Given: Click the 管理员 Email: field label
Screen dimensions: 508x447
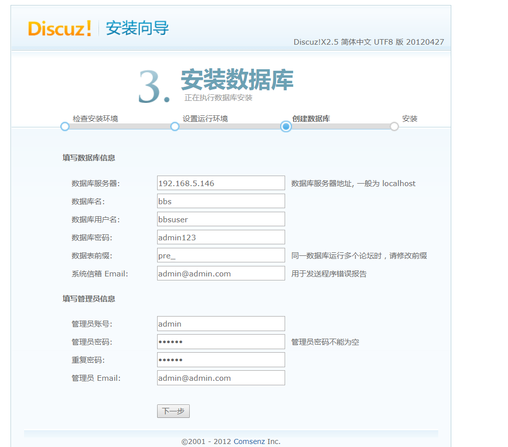Looking at the screenshot, I should tap(96, 378).
